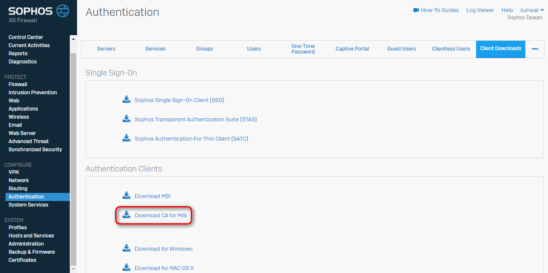548x273 pixels.
Task: Open Backup & Firmware in the sidebar
Action: point(32,252)
